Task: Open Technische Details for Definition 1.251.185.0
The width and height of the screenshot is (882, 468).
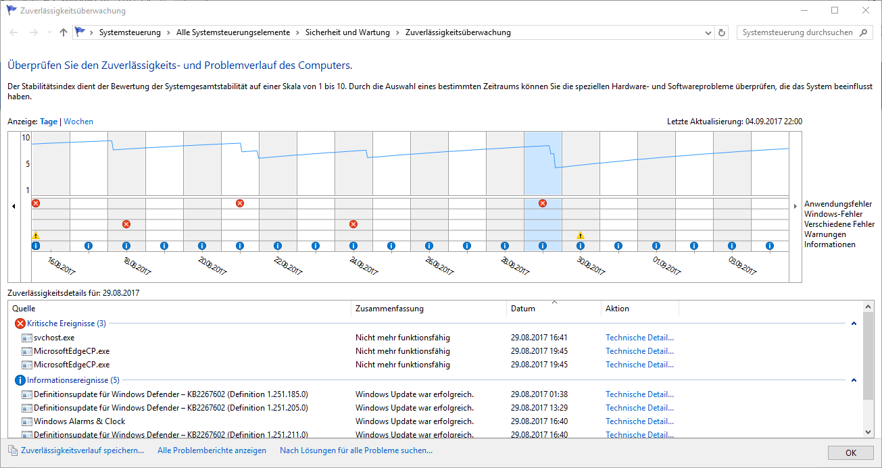Action: click(x=639, y=394)
